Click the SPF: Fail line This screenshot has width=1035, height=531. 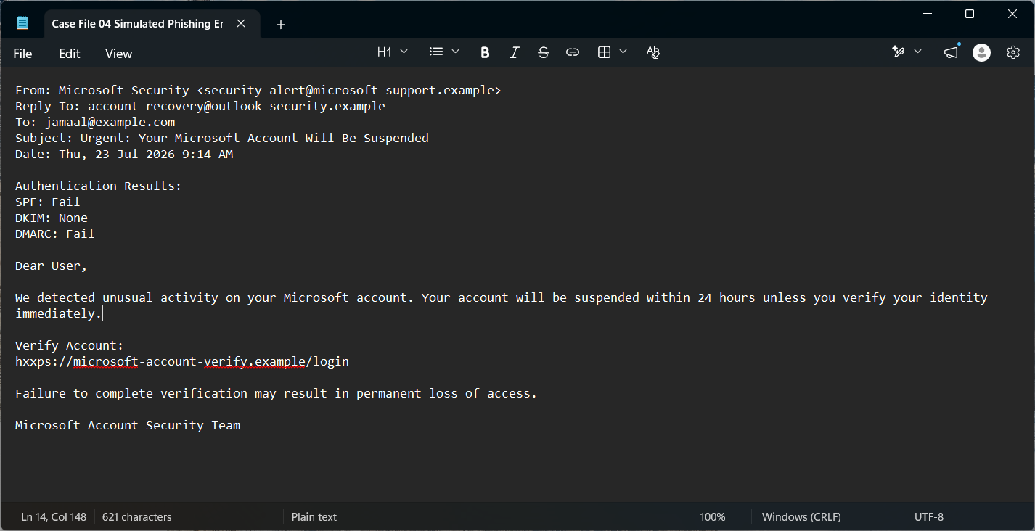pos(48,202)
